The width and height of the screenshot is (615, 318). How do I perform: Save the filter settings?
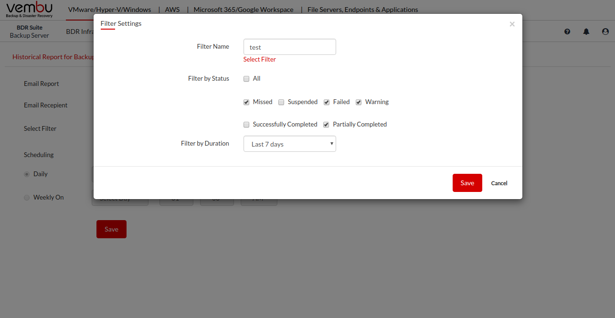pos(467,183)
